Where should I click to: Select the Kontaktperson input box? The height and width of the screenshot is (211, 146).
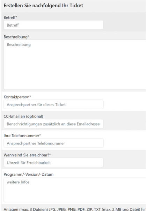tap(53, 104)
